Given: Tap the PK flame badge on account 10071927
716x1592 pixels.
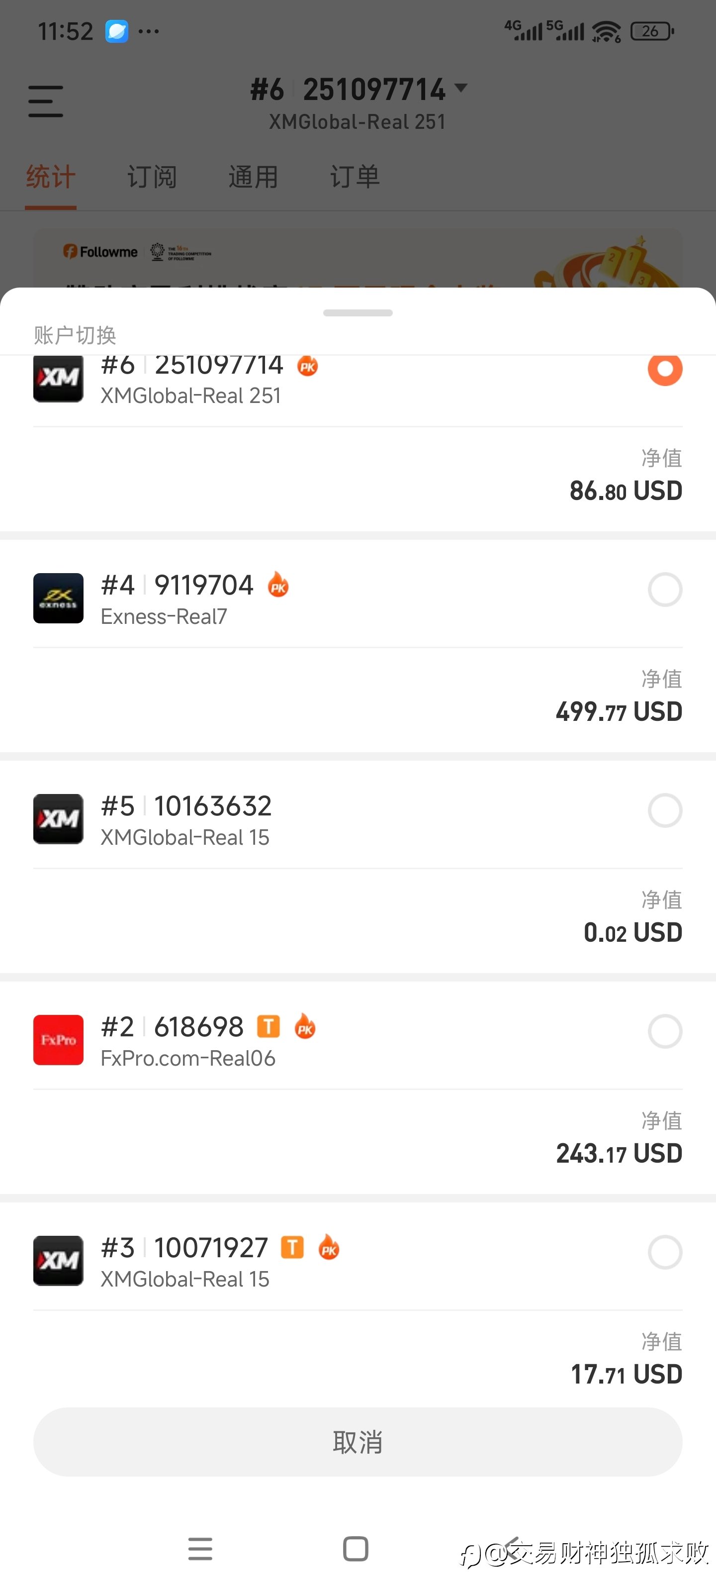Looking at the screenshot, I should [x=329, y=1247].
